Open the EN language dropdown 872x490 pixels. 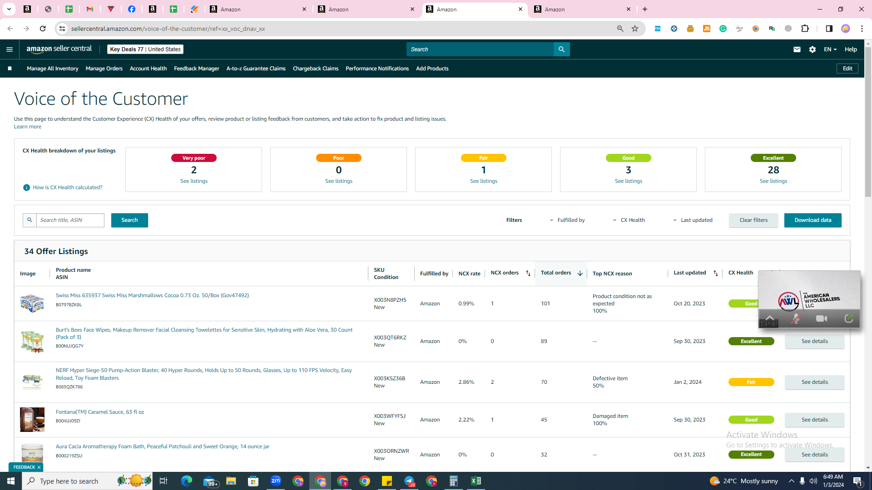coord(830,49)
